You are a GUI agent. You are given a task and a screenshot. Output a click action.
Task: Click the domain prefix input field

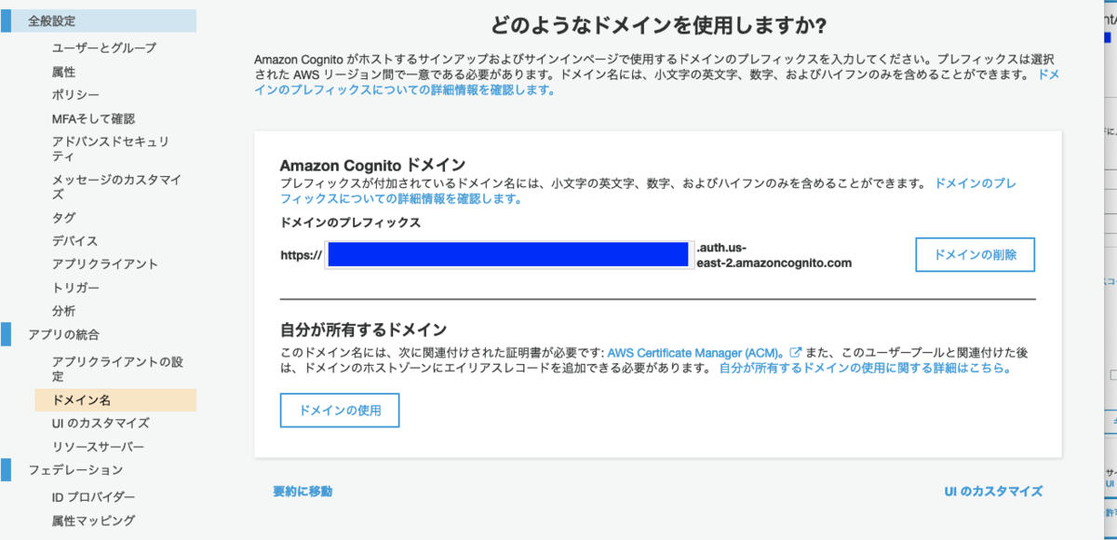click(509, 254)
